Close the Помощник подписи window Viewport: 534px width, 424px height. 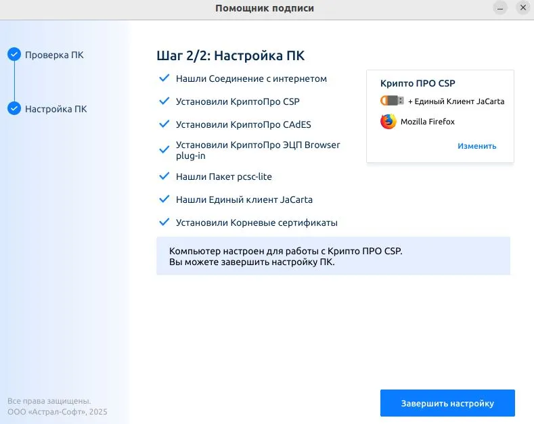pos(522,7)
